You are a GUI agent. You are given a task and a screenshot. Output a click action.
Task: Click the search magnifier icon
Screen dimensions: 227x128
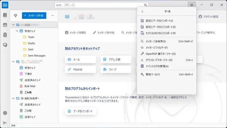(x=145, y=5)
